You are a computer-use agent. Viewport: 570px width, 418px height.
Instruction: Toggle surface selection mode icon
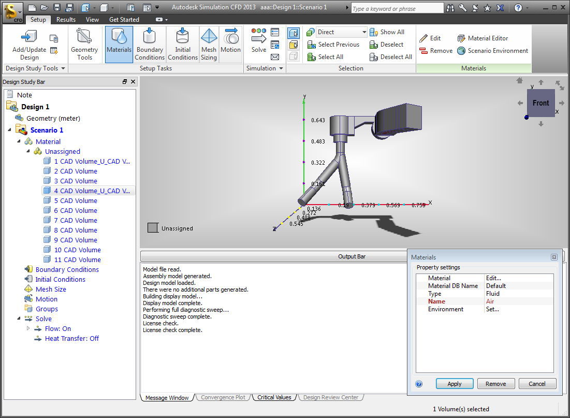[x=294, y=45]
